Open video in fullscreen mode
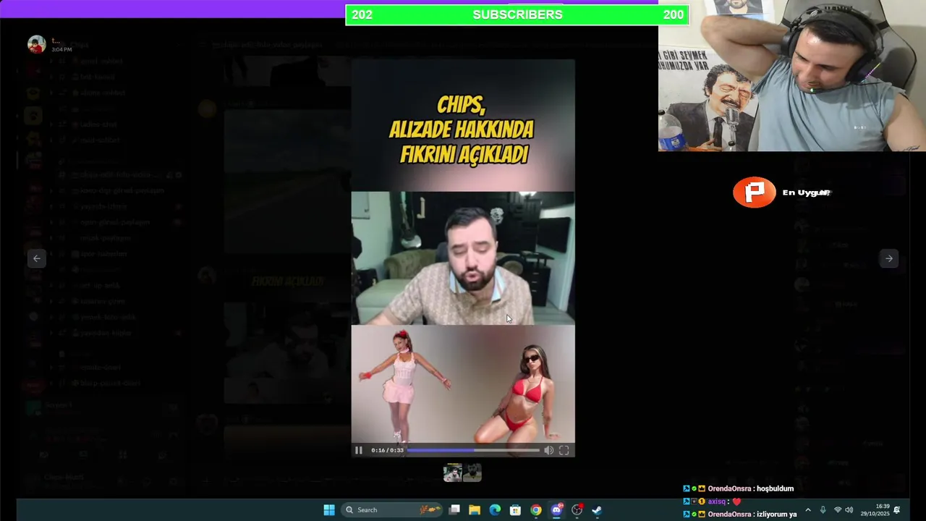Screen dimensions: 926x521 [564, 450]
